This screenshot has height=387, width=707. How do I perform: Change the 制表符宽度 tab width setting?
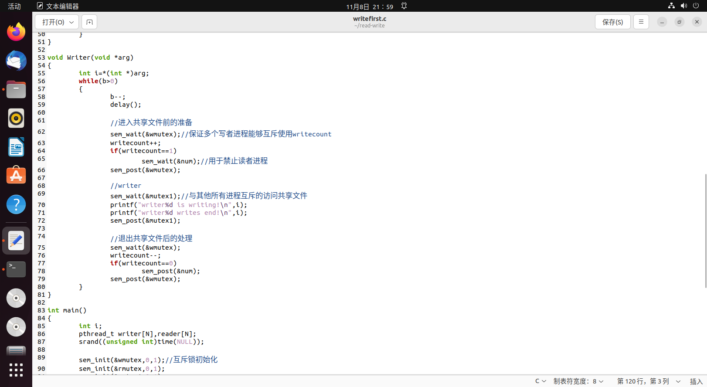[578, 381]
